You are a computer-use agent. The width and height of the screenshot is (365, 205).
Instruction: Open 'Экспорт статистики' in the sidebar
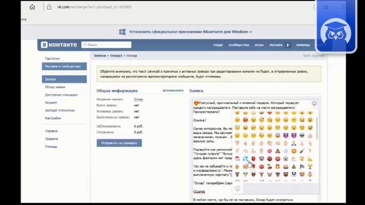60,110
